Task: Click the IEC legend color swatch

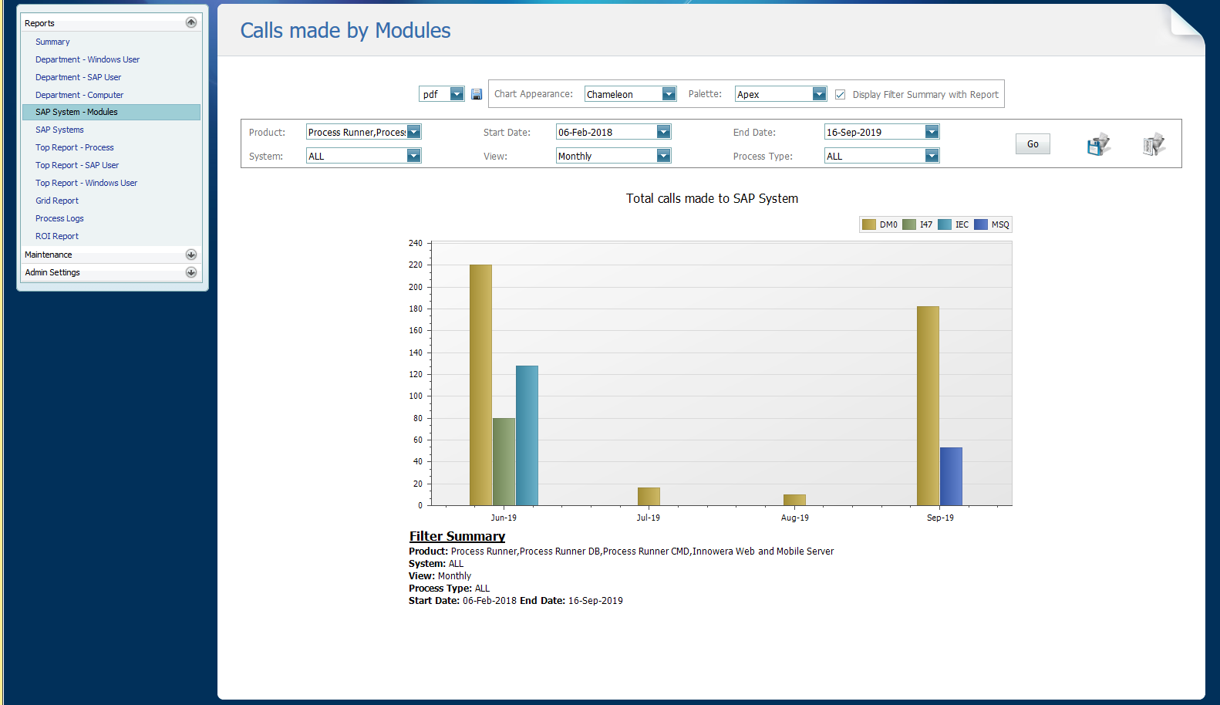Action: [x=945, y=224]
